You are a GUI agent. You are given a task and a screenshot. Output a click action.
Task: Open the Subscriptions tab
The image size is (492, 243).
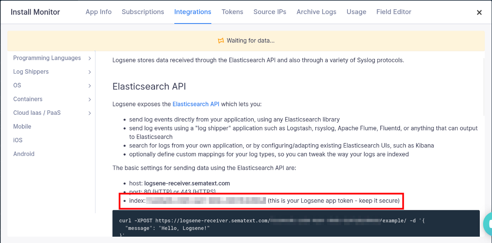click(x=143, y=12)
